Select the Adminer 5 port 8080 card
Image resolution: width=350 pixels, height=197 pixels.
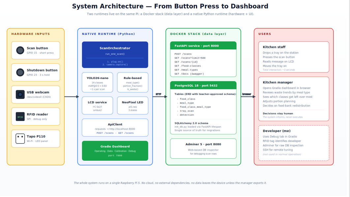203,149
